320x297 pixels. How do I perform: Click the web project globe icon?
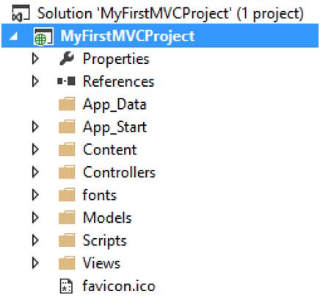click(43, 37)
